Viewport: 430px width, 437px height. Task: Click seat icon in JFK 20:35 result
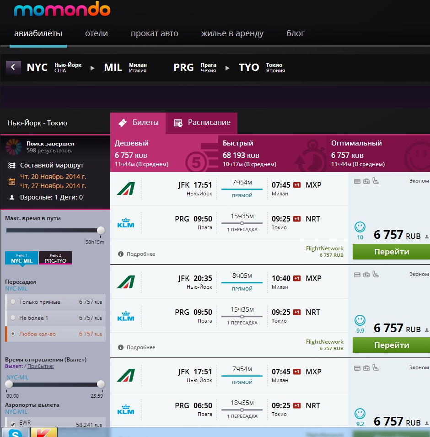[376, 274]
